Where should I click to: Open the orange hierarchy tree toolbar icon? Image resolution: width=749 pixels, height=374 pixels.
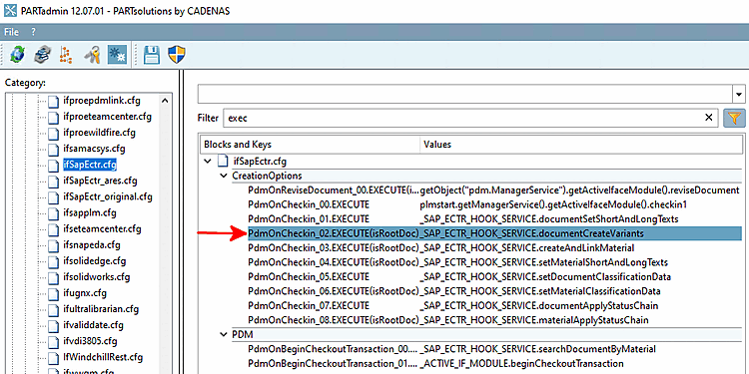coord(66,55)
